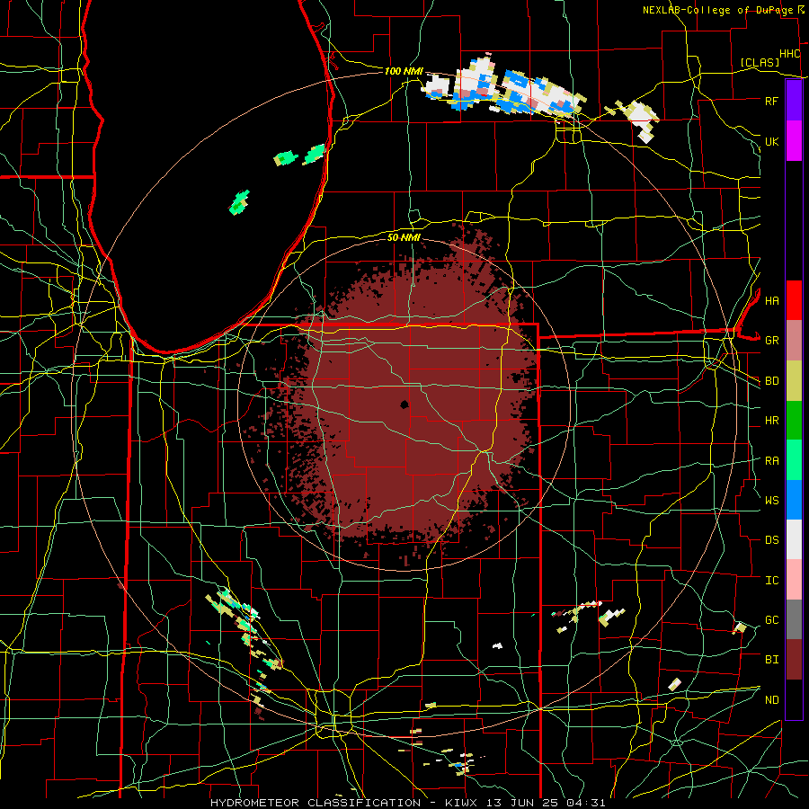Click the HR legend label
809x809 pixels.
(772, 421)
